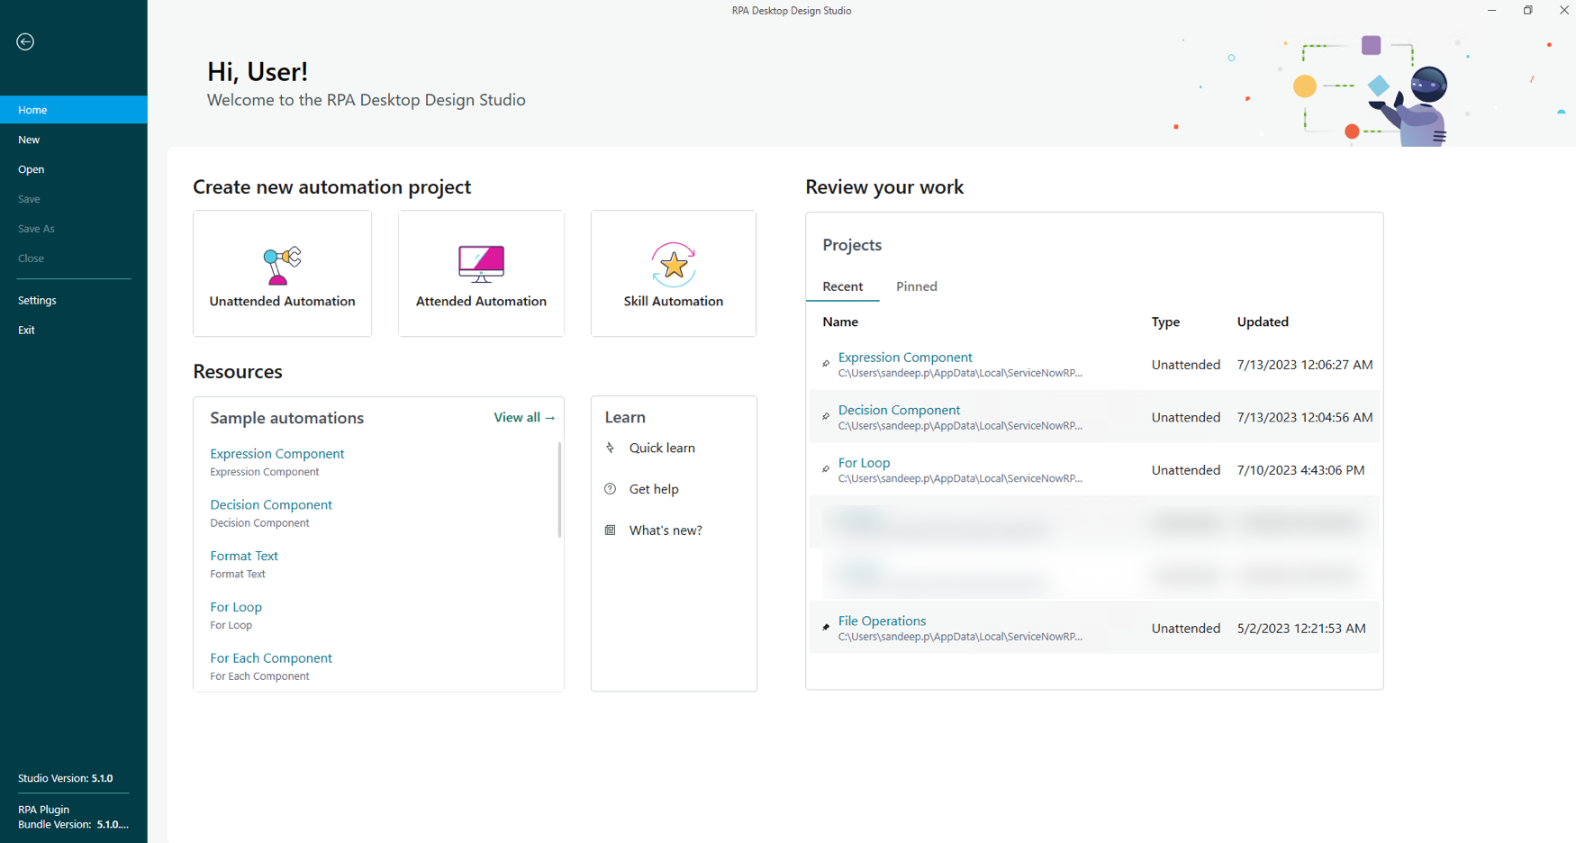1576x843 pixels.
Task: Click the 7/13/2023 12:06:27 AM date
Action: (1305, 365)
